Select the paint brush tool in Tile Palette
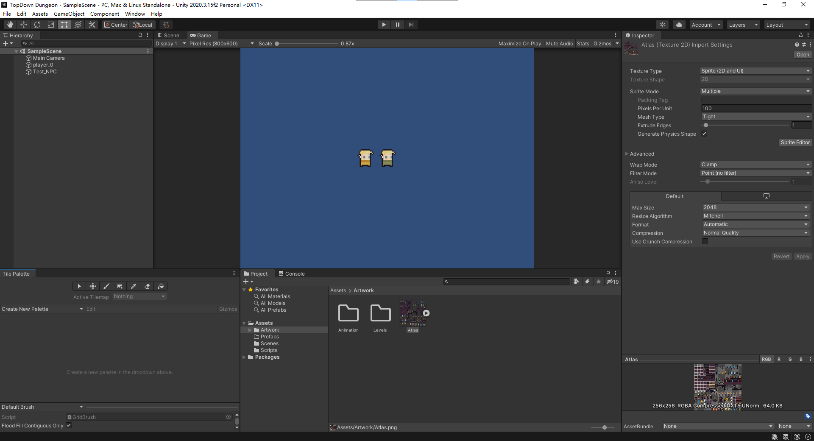The height and width of the screenshot is (441, 814). tap(106, 286)
